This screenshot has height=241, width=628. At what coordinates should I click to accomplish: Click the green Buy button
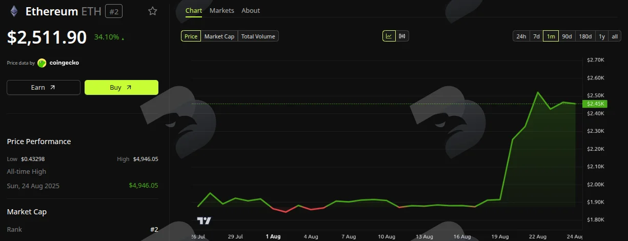[x=121, y=87]
